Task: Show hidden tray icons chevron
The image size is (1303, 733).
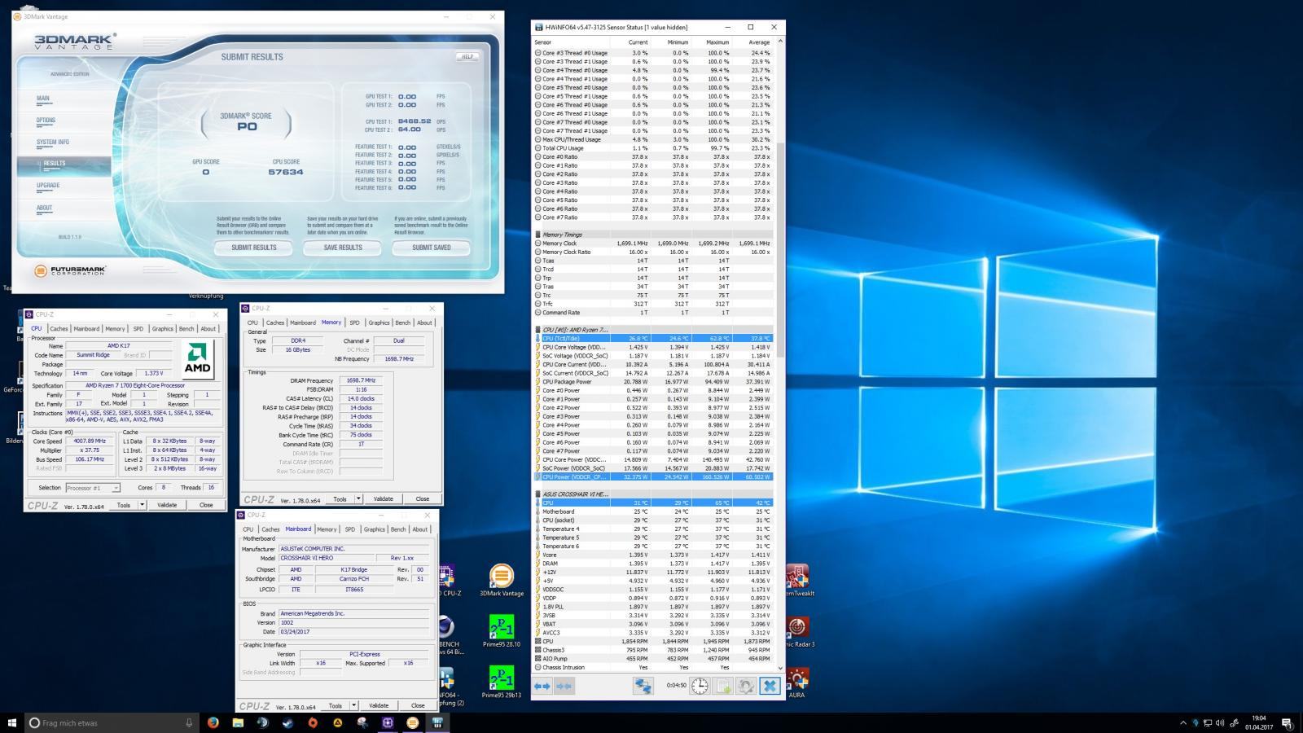Action: pos(1182,722)
